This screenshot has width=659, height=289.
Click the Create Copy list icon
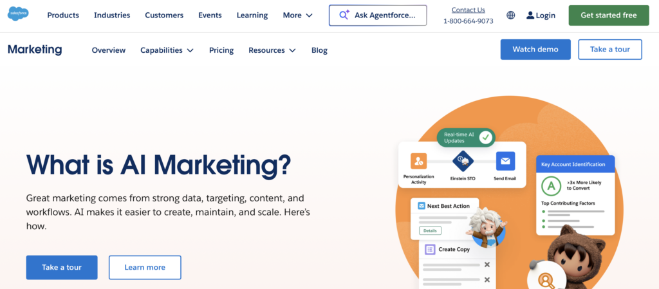pos(429,250)
